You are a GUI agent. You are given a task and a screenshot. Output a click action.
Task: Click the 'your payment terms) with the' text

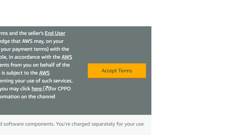35,49
